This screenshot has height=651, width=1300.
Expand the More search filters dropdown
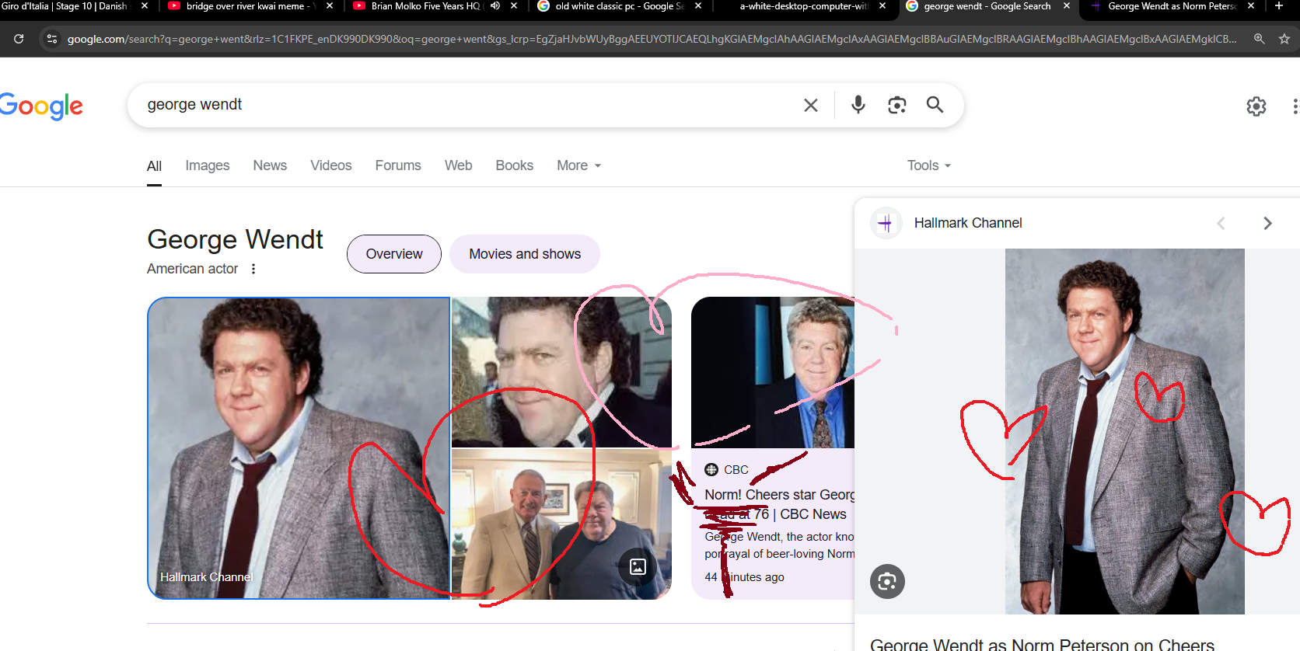[x=578, y=165]
